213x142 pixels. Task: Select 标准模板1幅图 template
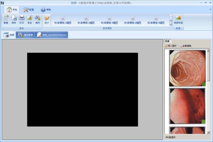(x=63, y=20)
